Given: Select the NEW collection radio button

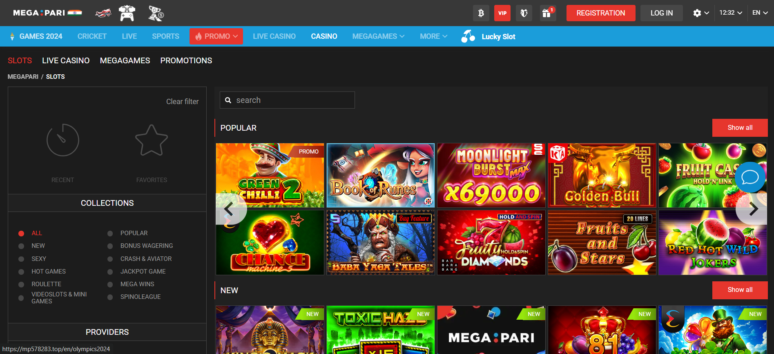Looking at the screenshot, I should 21,246.
